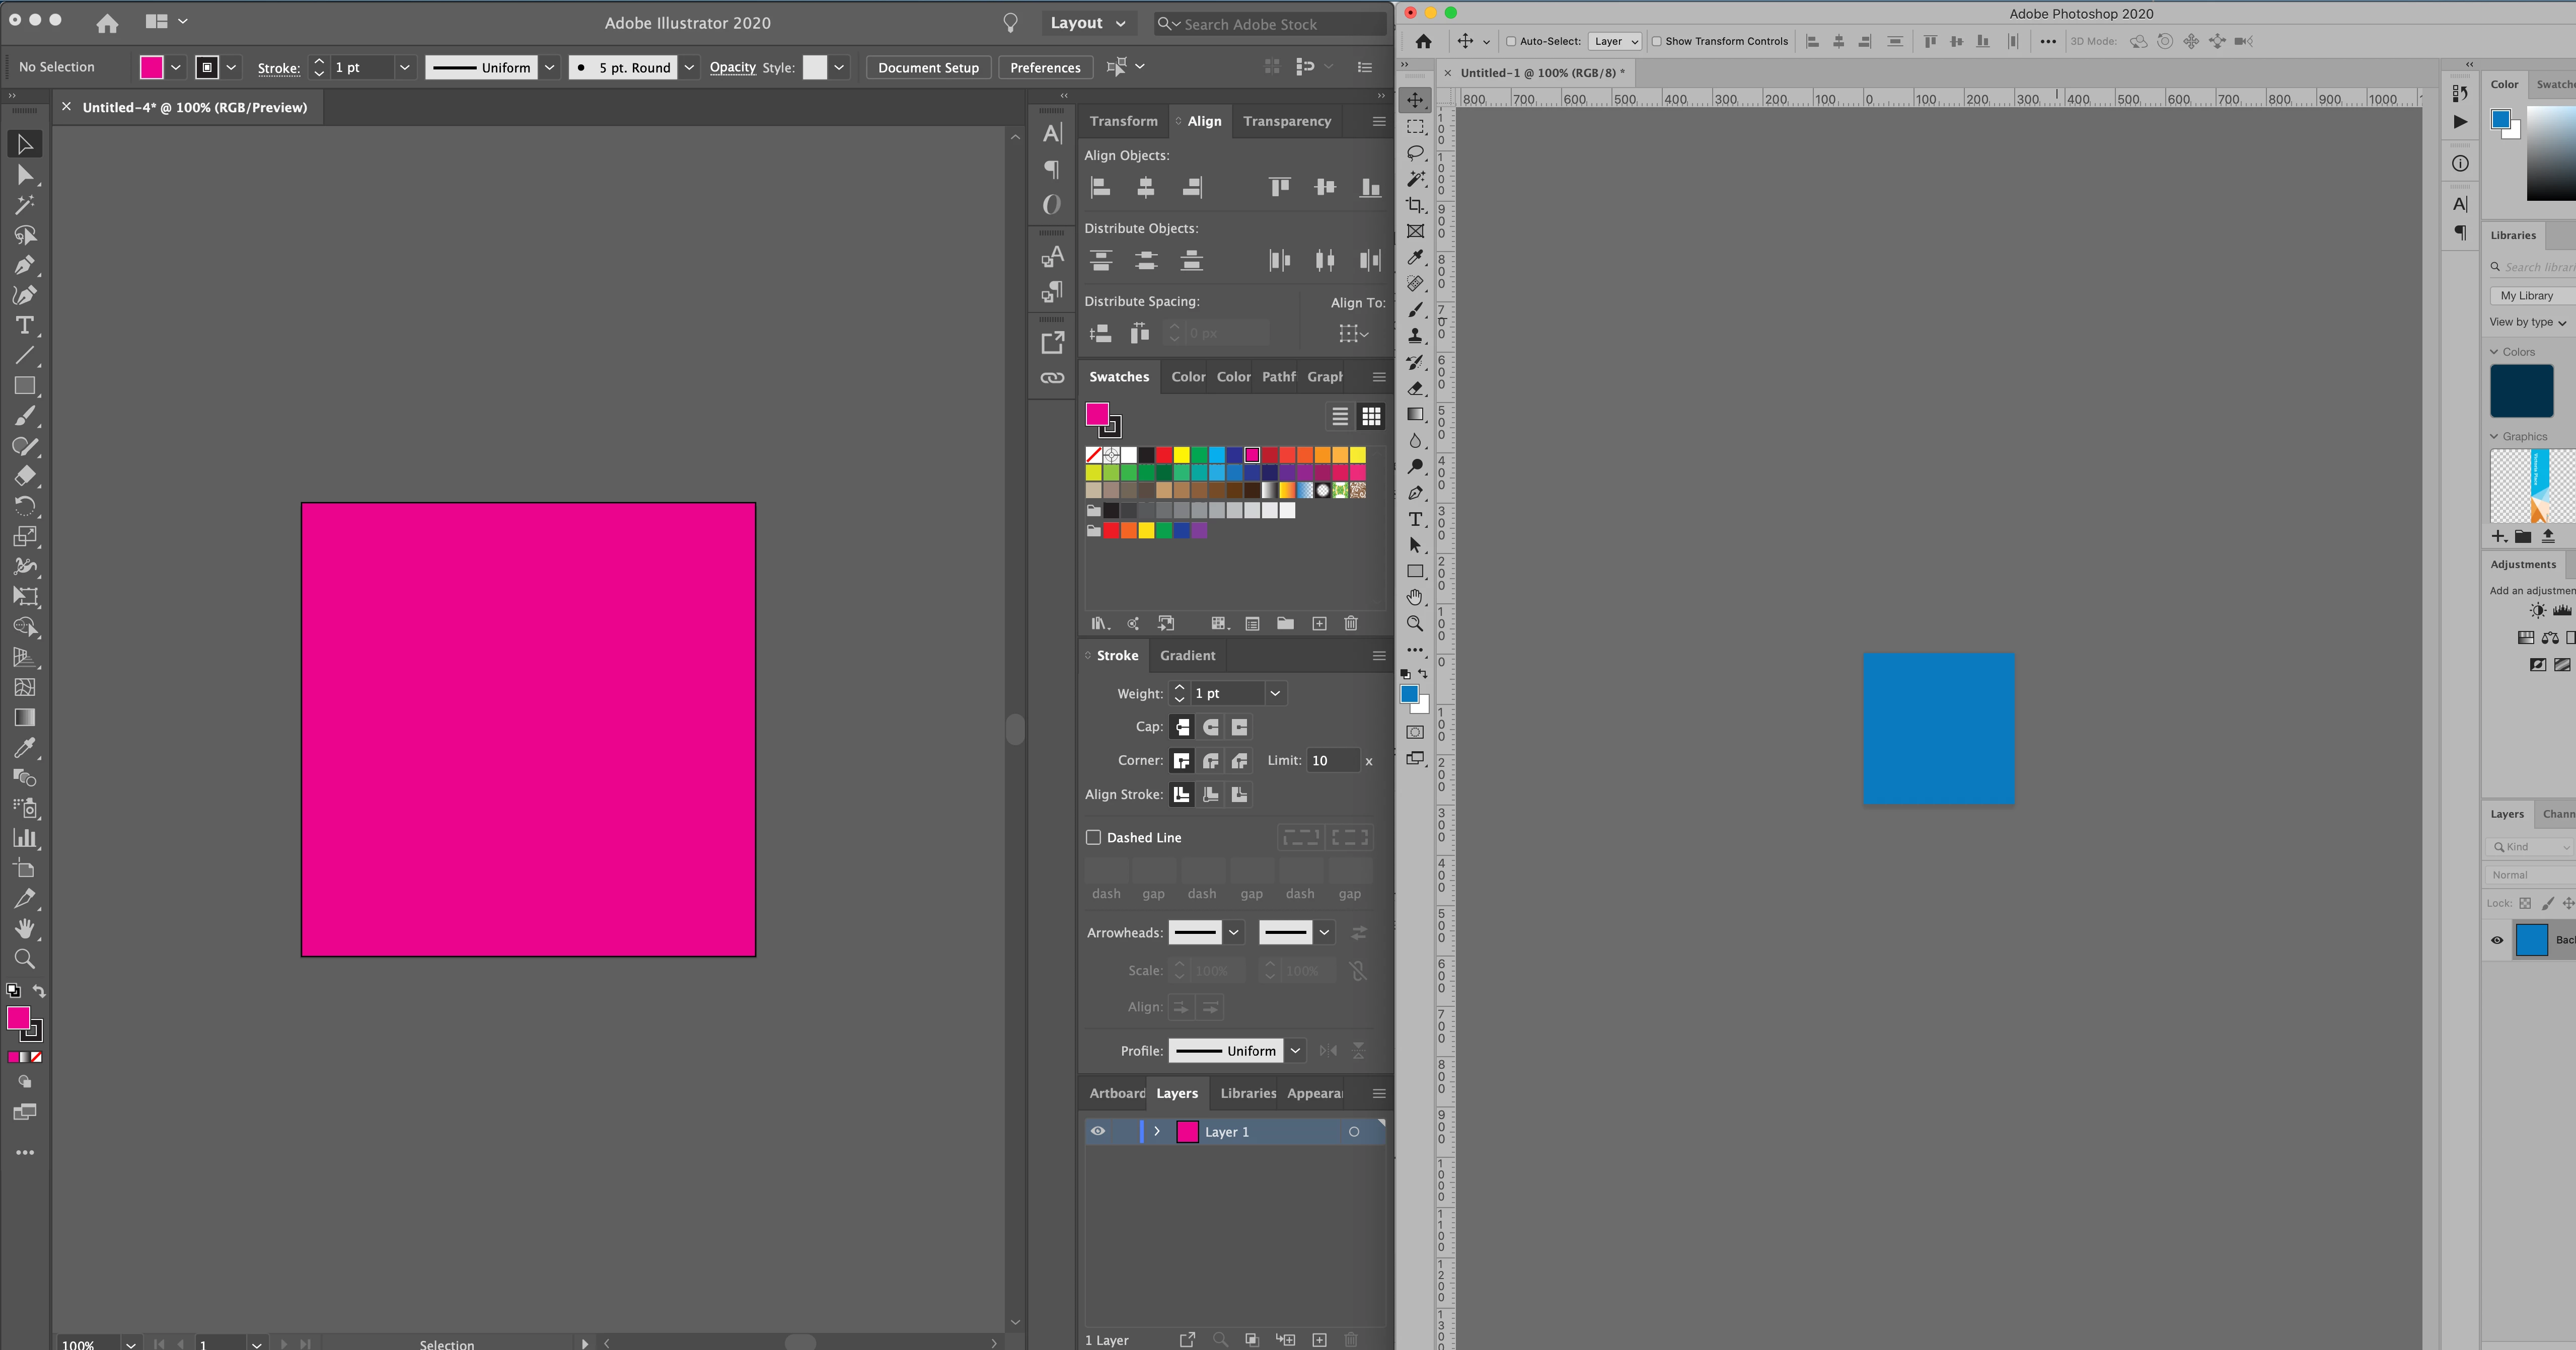Screen dimensions: 2576x1350
Task: Select Photoshop's Zoom magnifier tool
Action: coord(1415,623)
